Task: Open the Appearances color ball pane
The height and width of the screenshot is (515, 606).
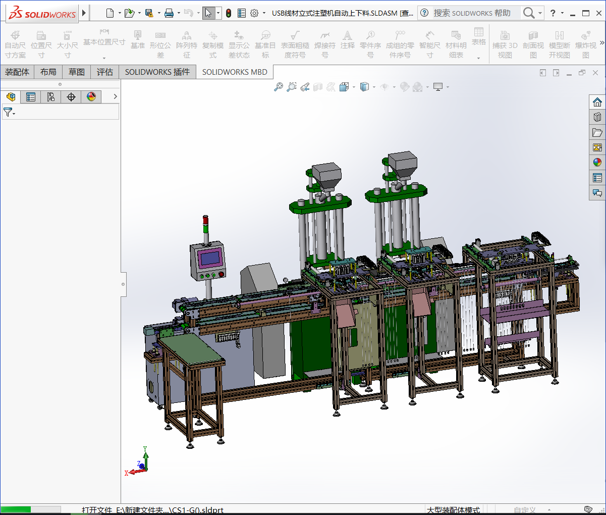Action: click(597, 163)
